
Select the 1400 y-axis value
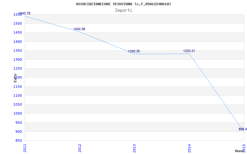(18, 42)
